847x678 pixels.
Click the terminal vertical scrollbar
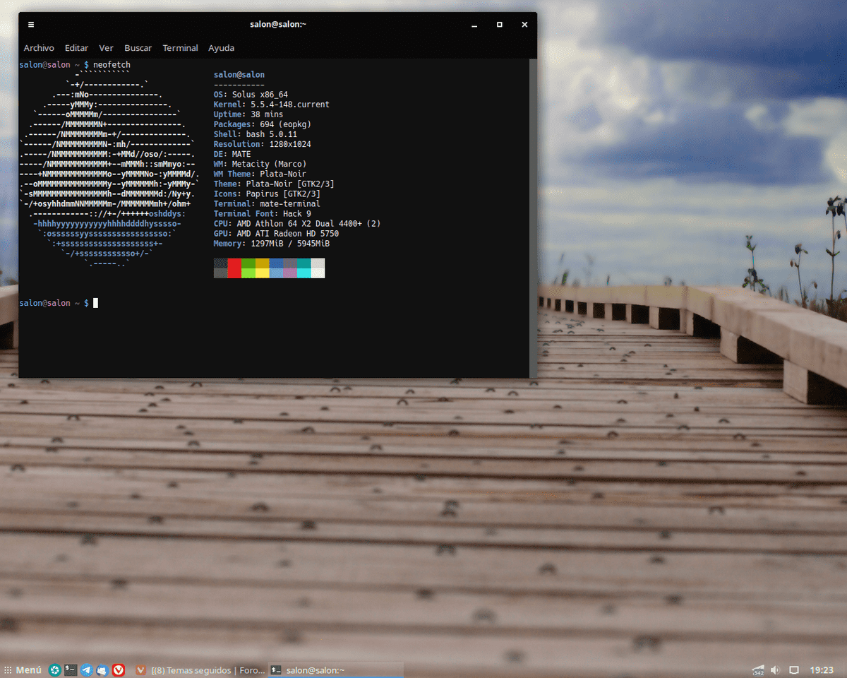pyautogui.click(x=533, y=218)
